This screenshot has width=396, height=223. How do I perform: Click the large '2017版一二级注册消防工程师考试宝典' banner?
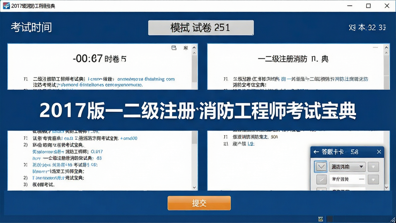[x=198, y=110]
